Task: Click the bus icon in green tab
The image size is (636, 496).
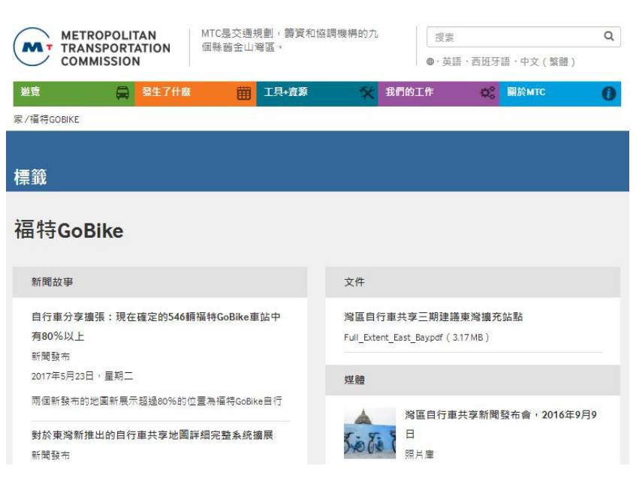Action: click(x=123, y=93)
